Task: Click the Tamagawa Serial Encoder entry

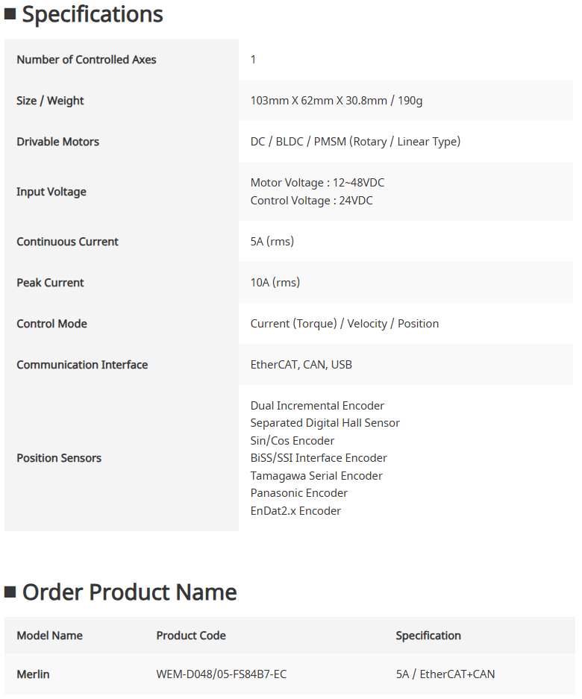Action: pyautogui.click(x=316, y=476)
